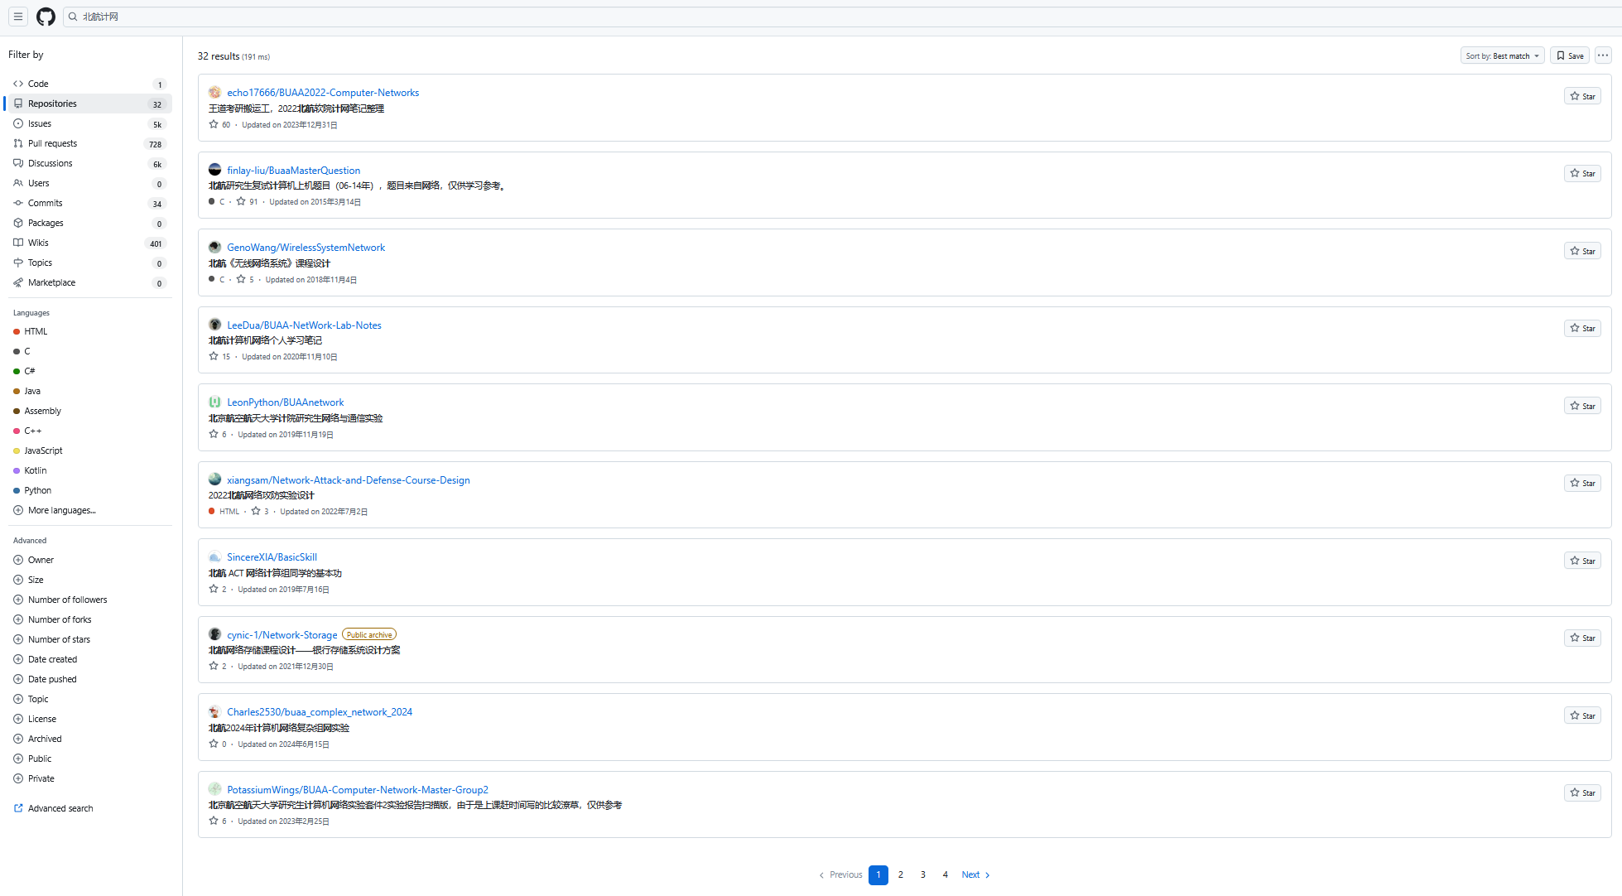The image size is (1622, 896).
Task: Expand the Number of stars filter
Action: point(59,639)
